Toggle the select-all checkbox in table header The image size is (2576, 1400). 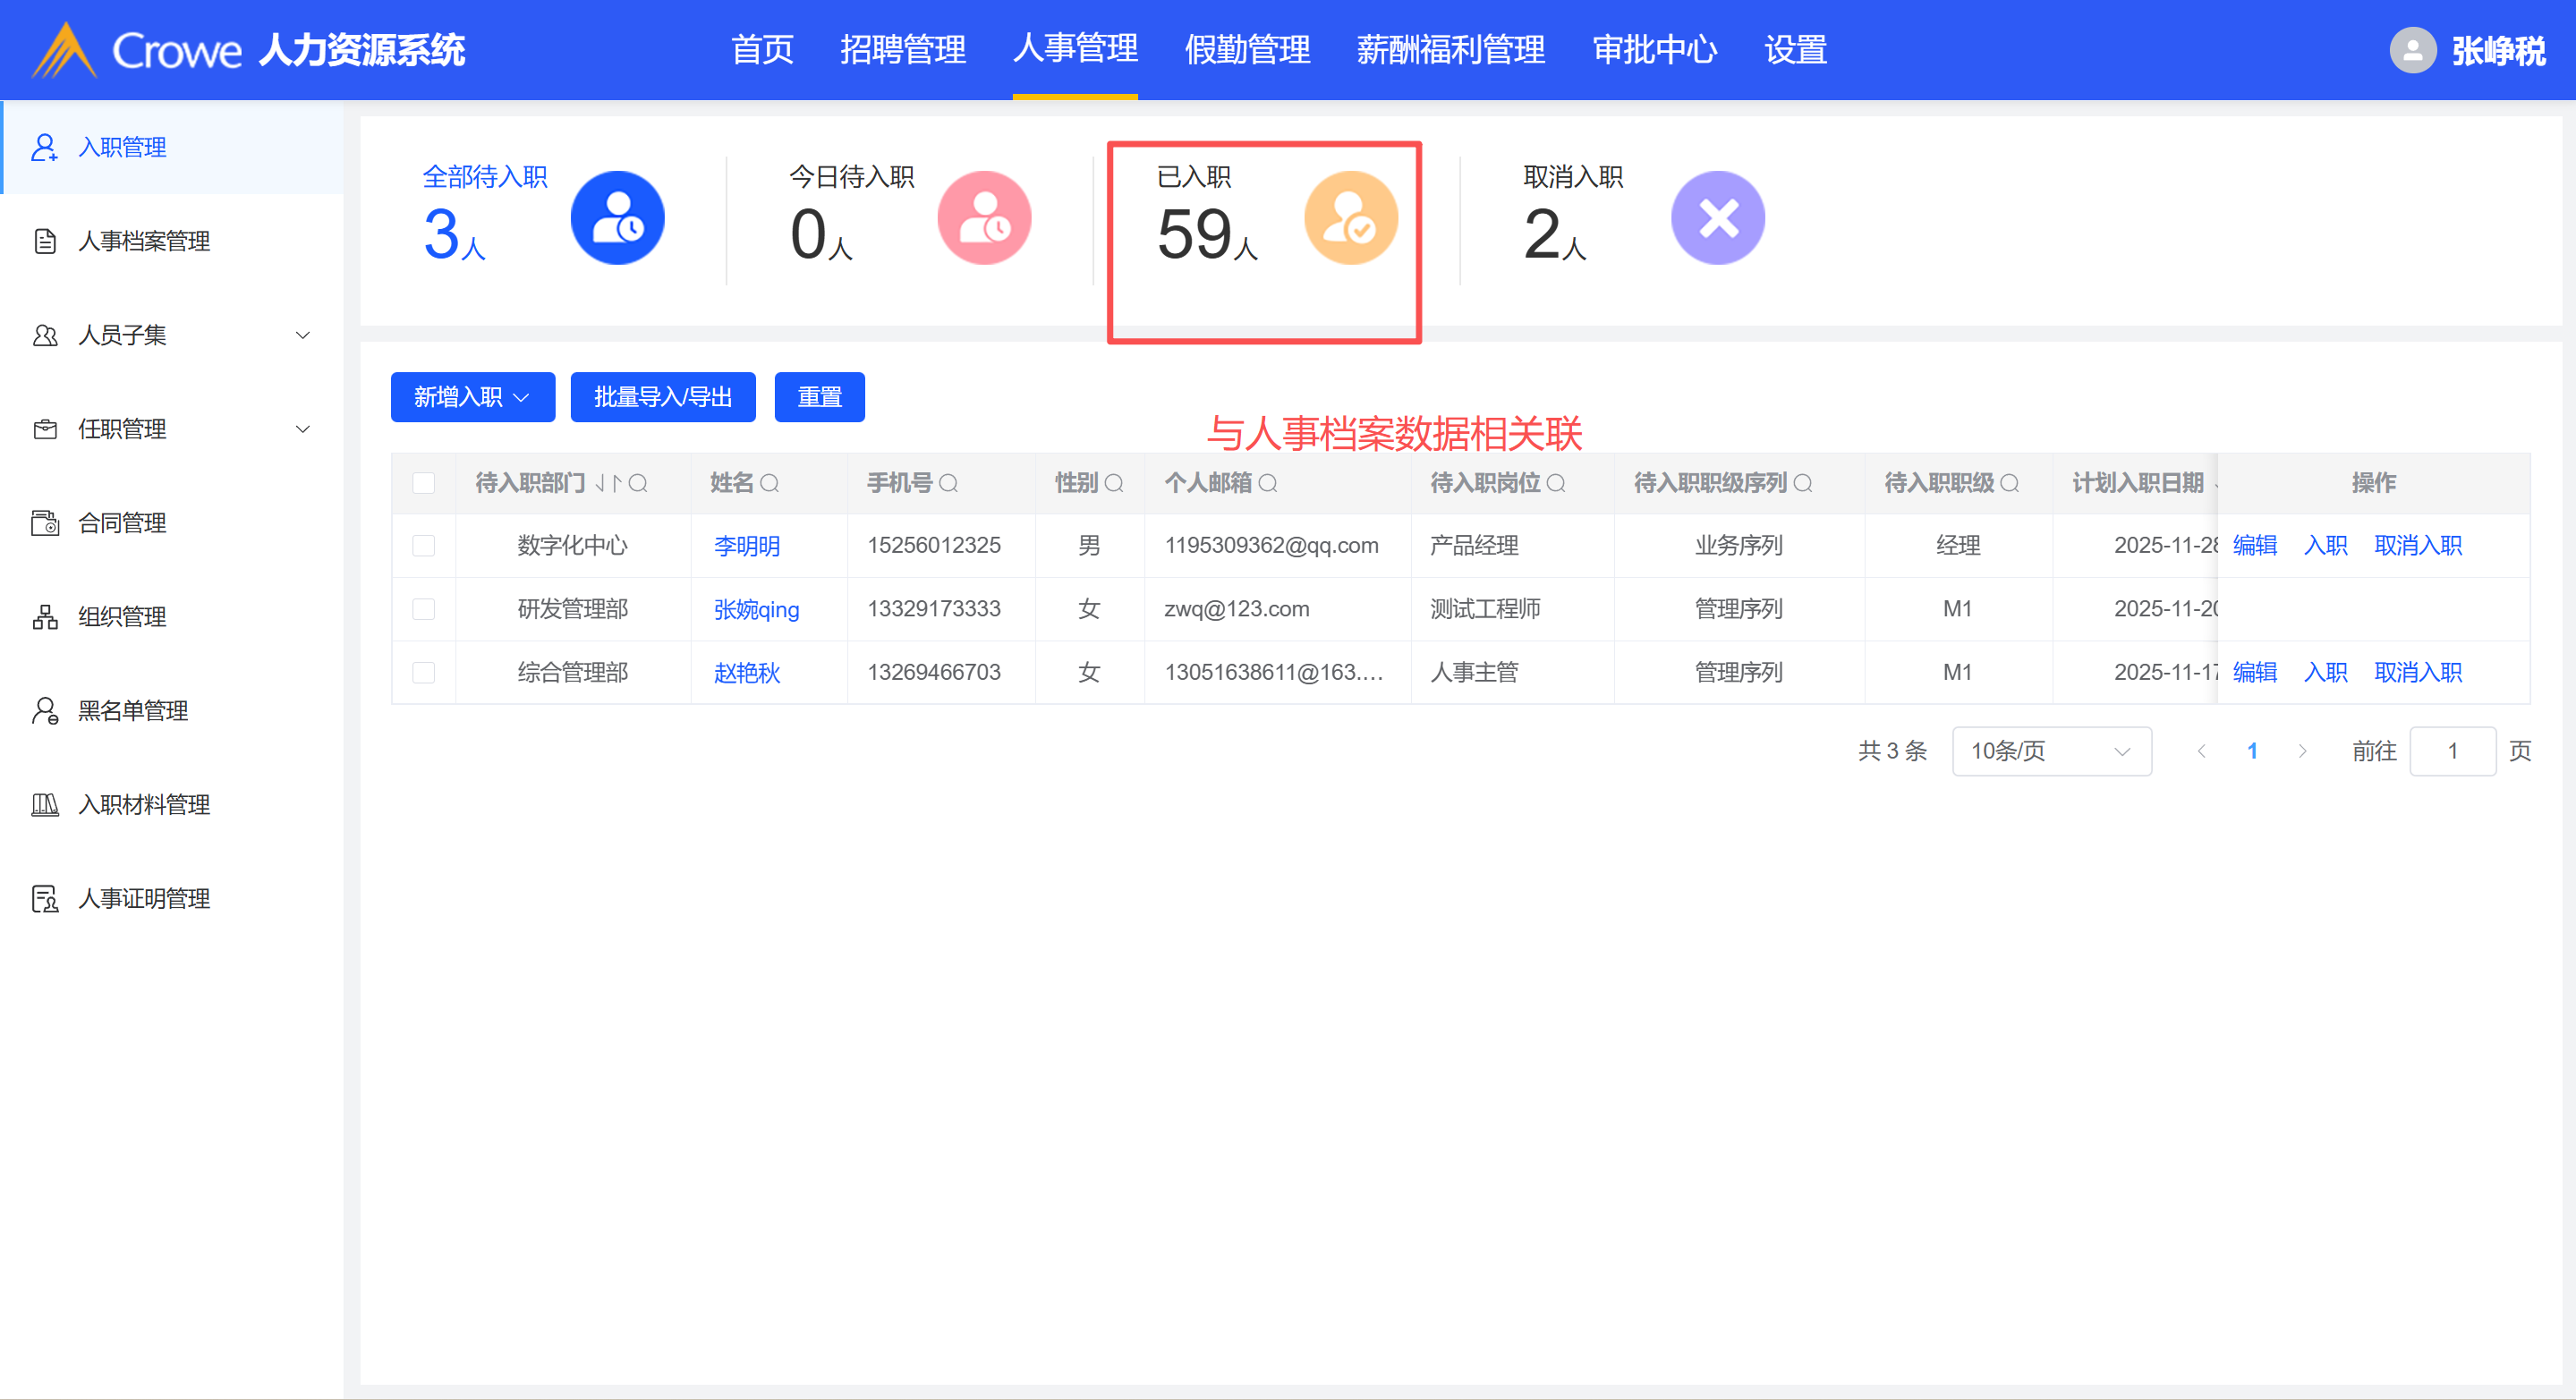click(424, 484)
